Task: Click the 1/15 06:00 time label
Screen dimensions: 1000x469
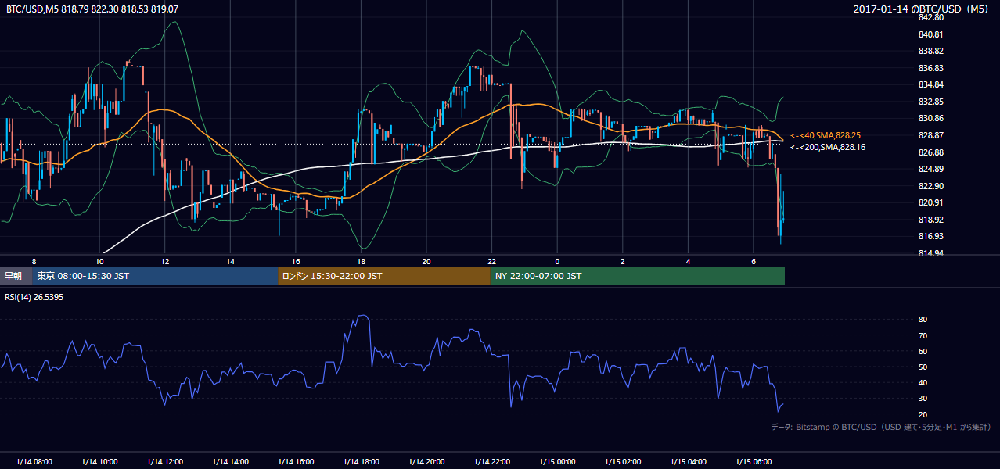Action: pyautogui.click(x=754, y=461)
